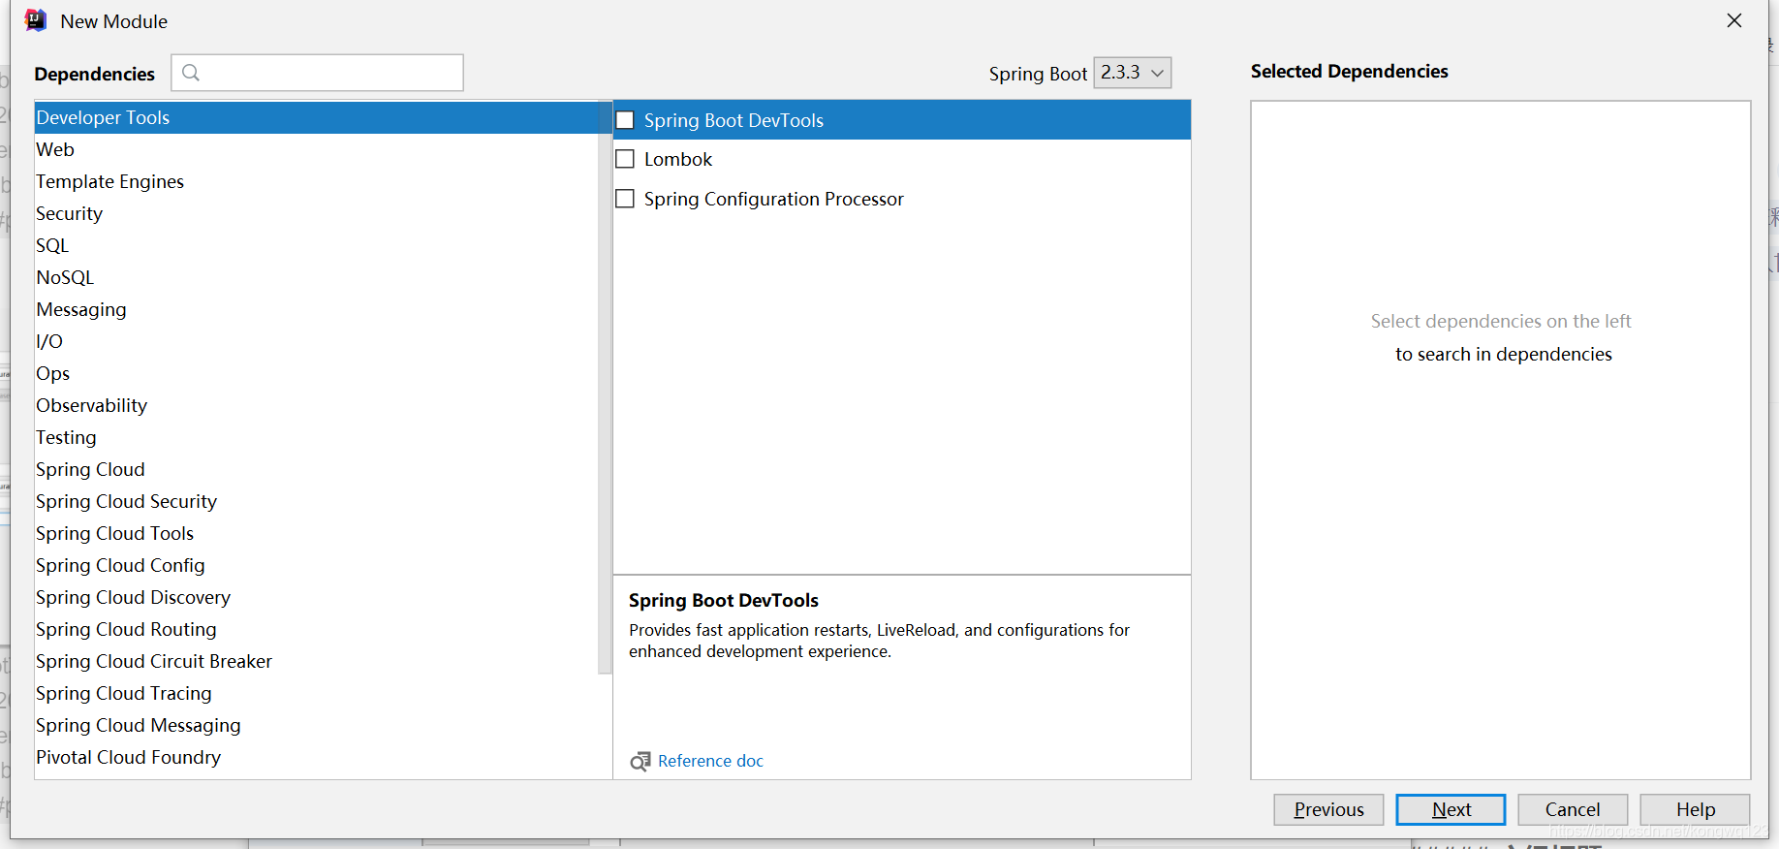Click the category list vertical scrollbar

[x=606, y=388]
